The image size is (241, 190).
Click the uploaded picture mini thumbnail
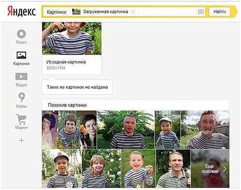(76, 12)
